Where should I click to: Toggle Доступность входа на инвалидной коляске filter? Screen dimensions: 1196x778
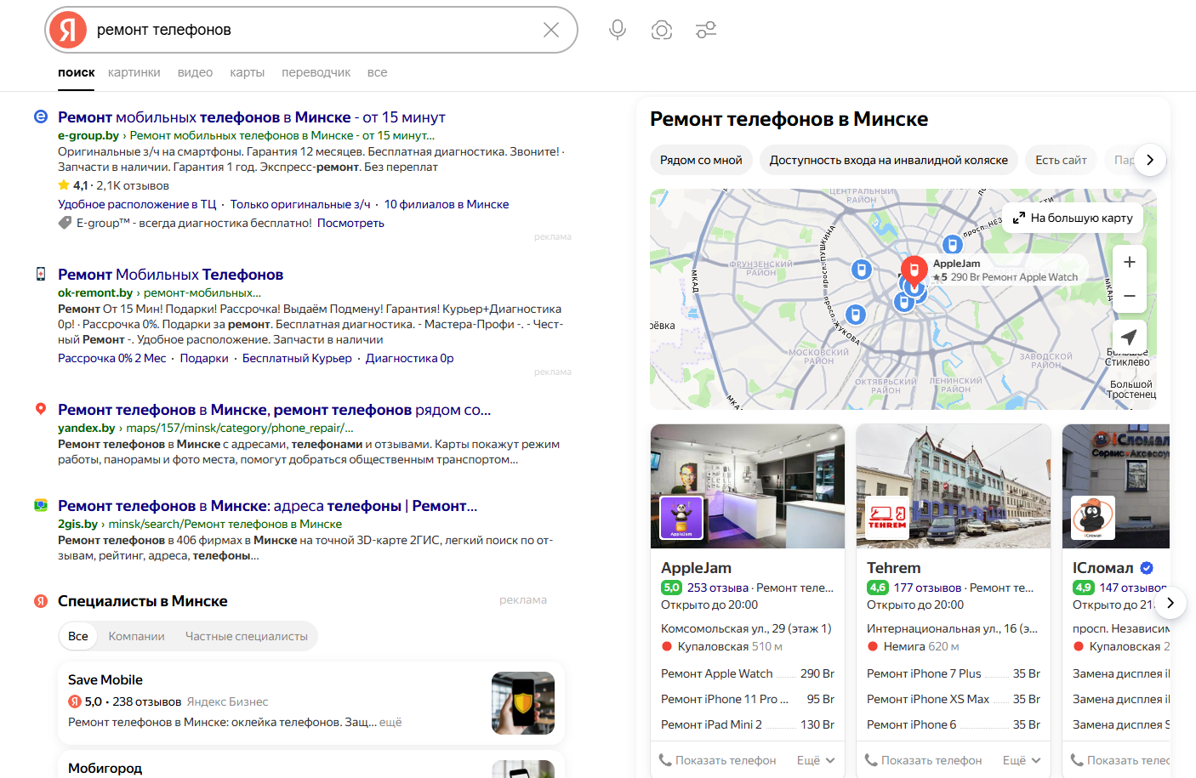889,160
